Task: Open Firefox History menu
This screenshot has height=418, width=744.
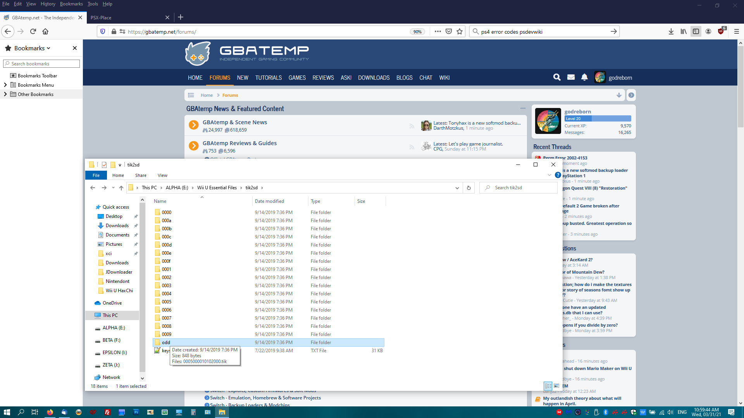Action: tap(48, 4)
